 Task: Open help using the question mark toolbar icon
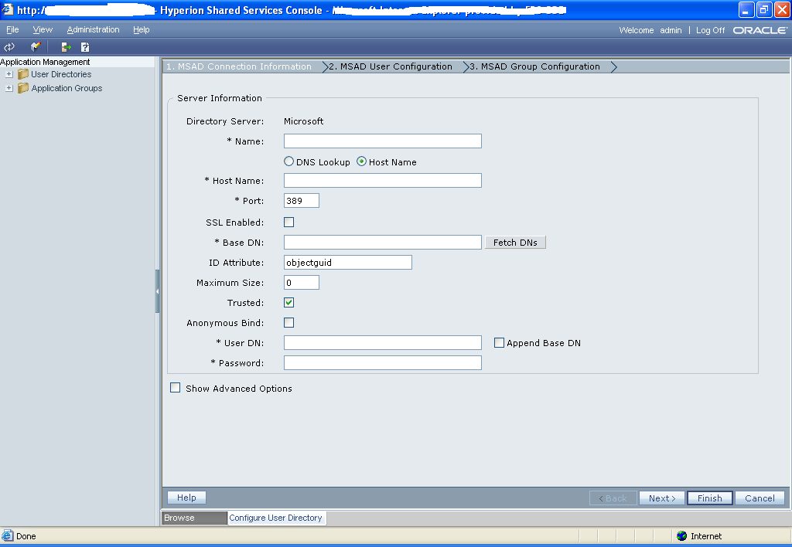point(85,46)
